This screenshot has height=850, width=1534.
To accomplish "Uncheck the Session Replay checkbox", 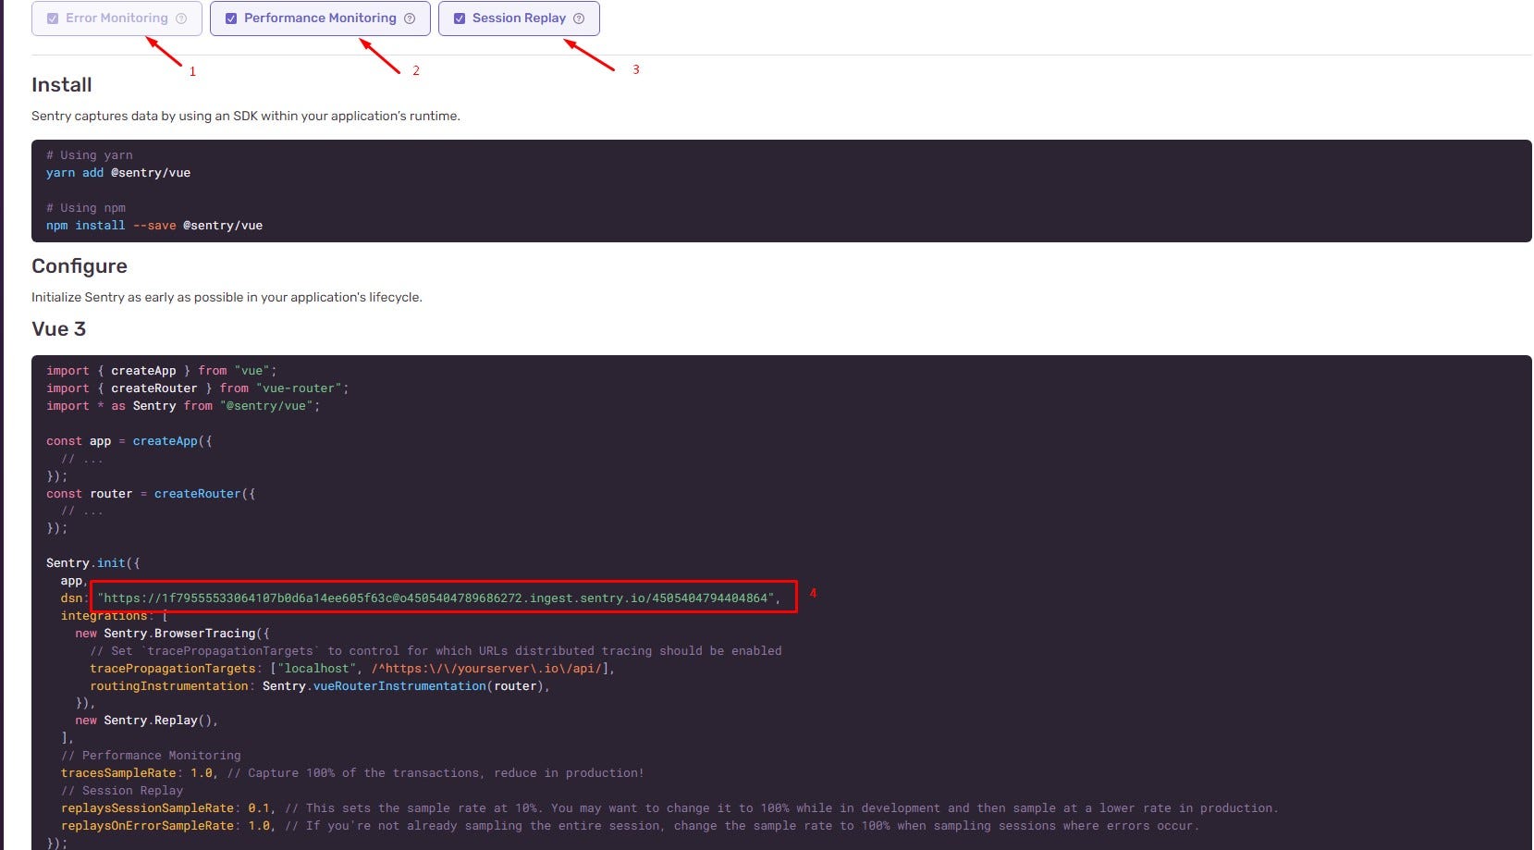I will (x=460, y=18).
